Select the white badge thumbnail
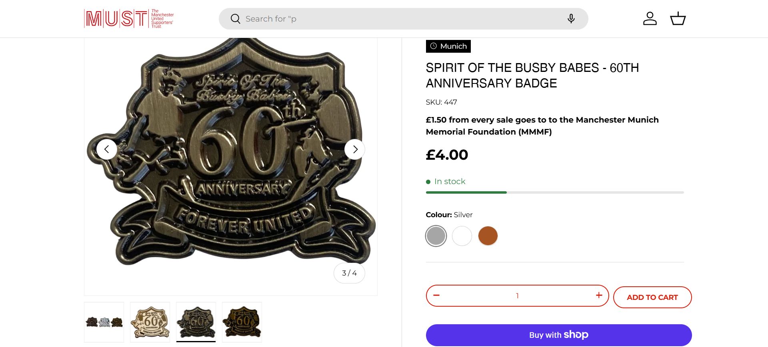 pos(150,322)
